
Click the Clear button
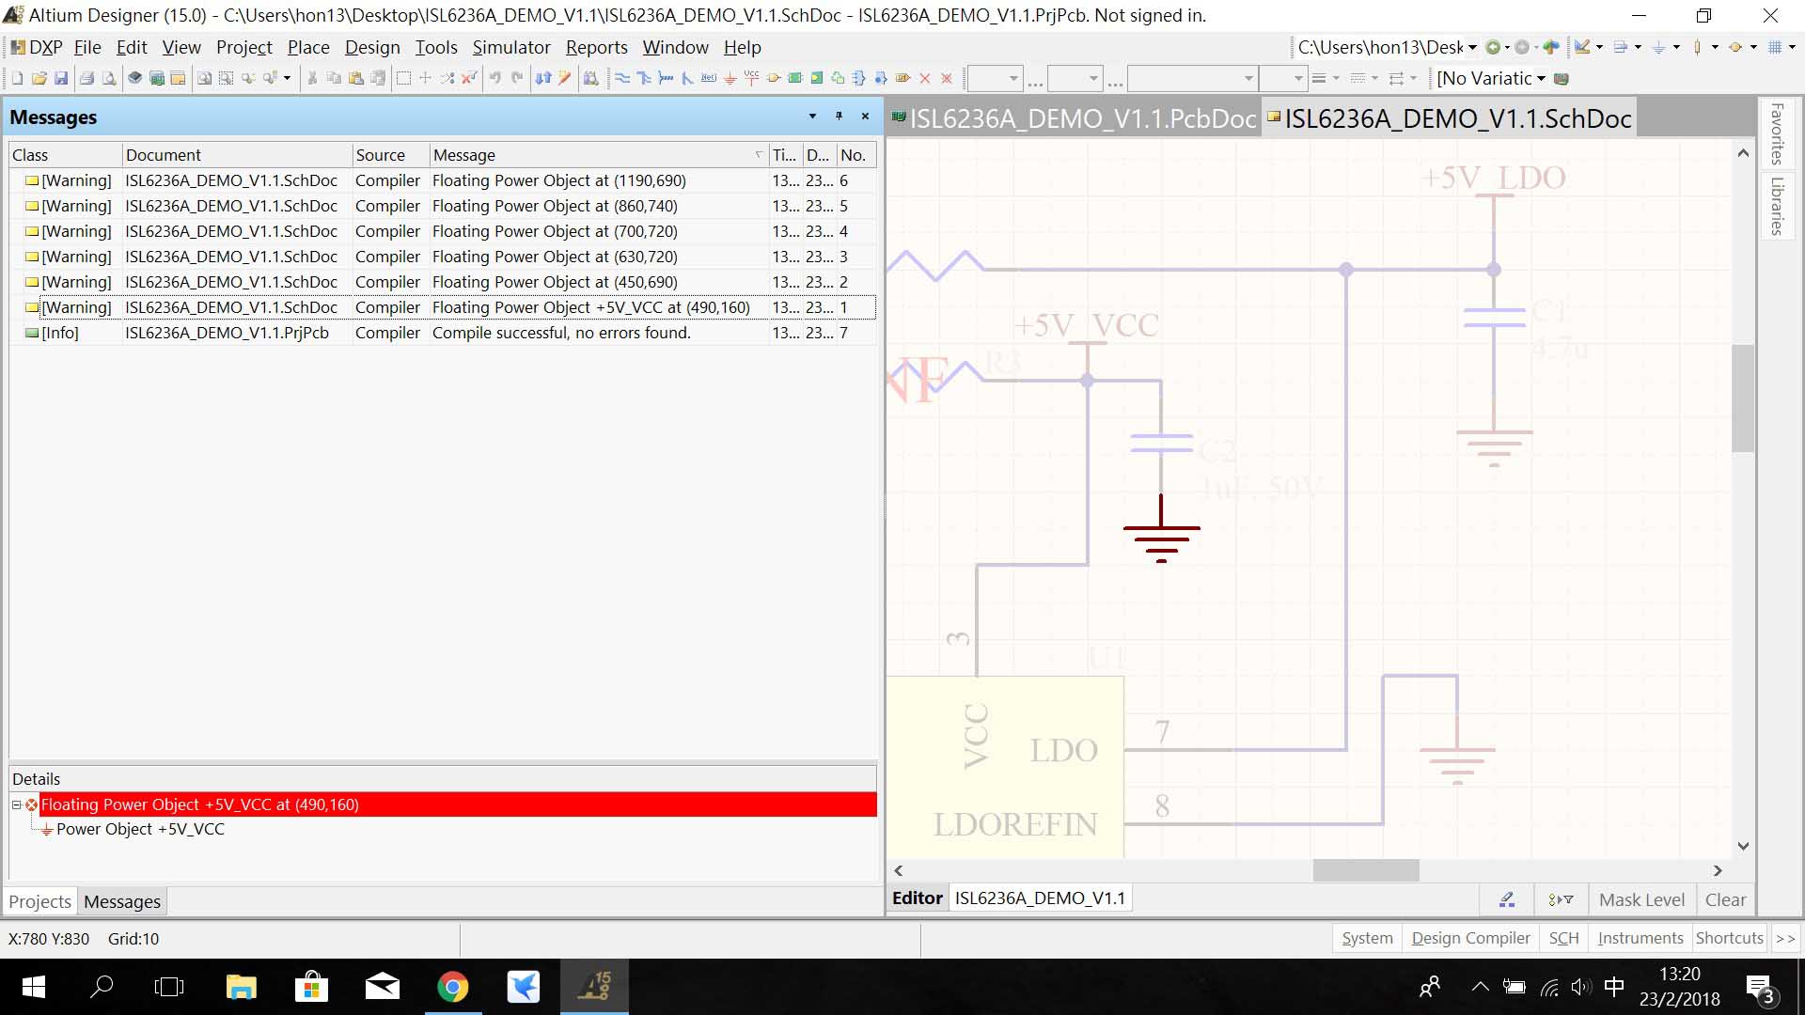click(1725, 899)
